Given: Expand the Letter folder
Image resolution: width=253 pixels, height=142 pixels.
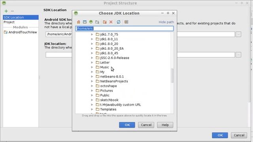Looking at the screenshot, I should coord(92,62).
